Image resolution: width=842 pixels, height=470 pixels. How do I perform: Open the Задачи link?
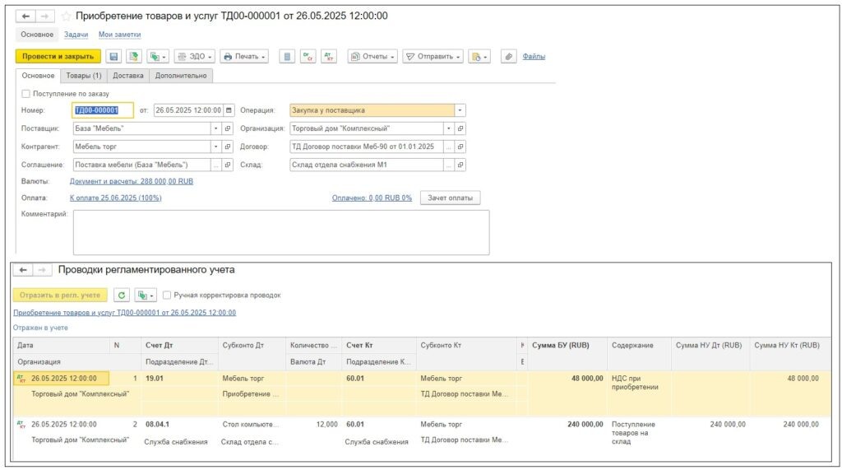(x=76, y=35)
